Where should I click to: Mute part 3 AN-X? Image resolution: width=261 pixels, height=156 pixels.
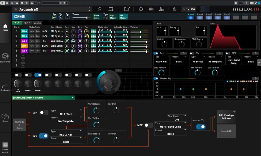(32, 41)
